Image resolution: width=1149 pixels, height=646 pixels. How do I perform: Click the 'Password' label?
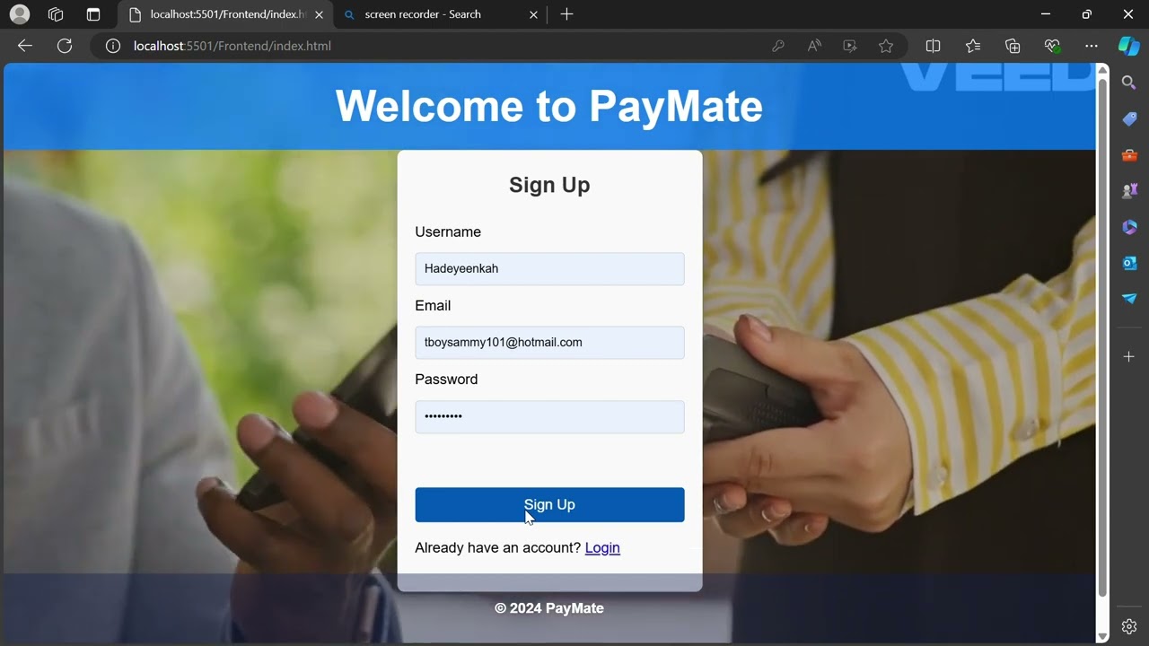446,379
